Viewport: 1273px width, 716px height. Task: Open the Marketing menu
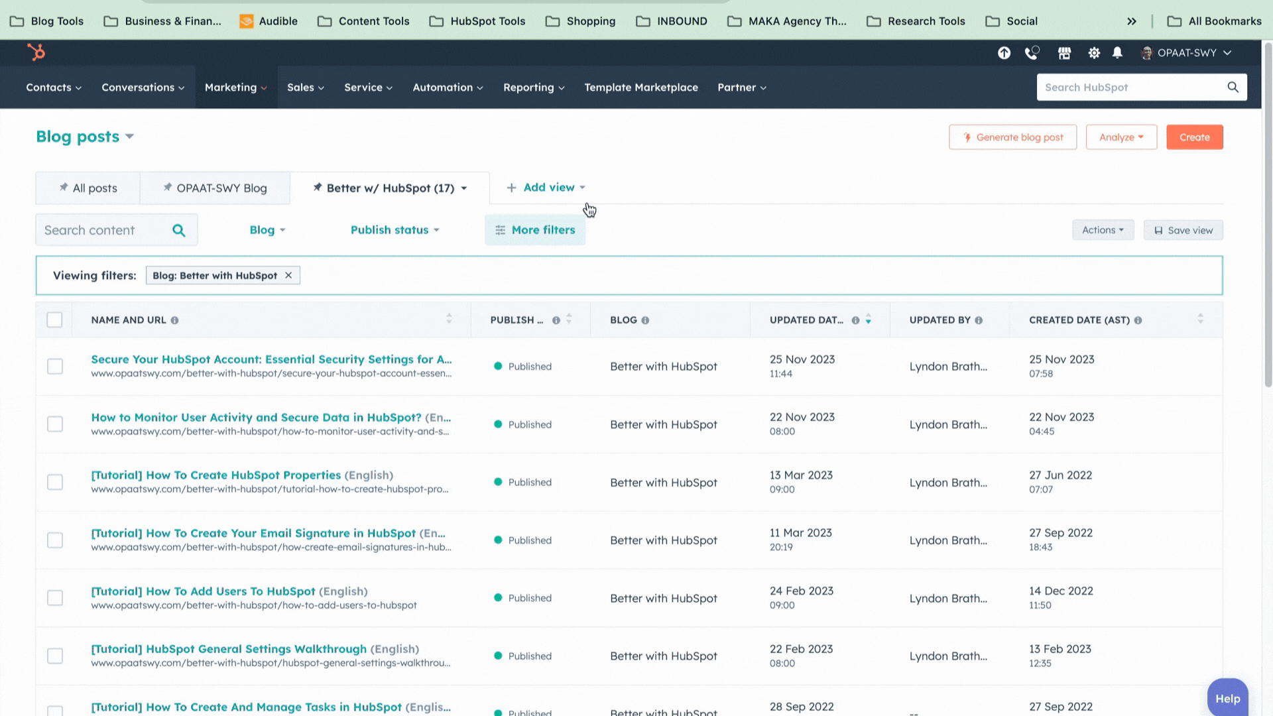coord(236,88)
